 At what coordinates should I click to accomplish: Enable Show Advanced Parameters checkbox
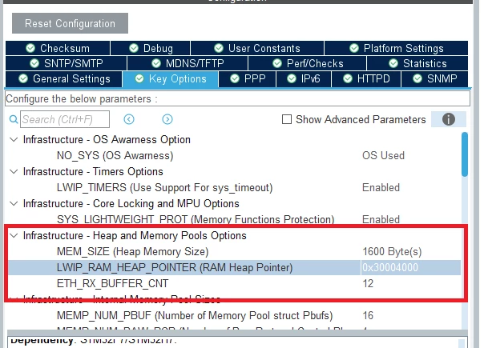click(x=287, y=119)
